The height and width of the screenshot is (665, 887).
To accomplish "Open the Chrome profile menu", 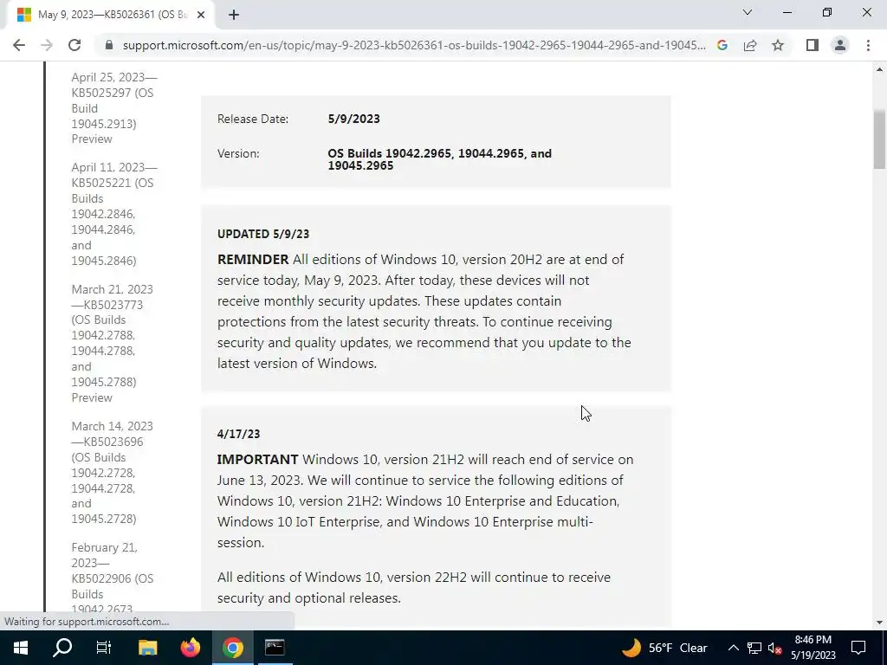I will click(x=840, y=45).
